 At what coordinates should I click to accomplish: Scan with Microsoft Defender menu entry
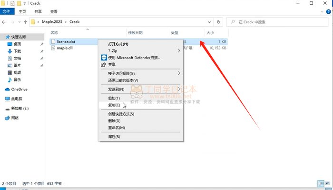141,58
